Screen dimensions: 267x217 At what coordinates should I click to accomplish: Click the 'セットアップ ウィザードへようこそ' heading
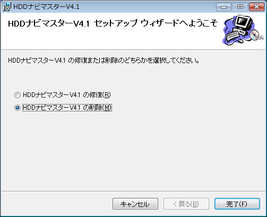[156, 23]
